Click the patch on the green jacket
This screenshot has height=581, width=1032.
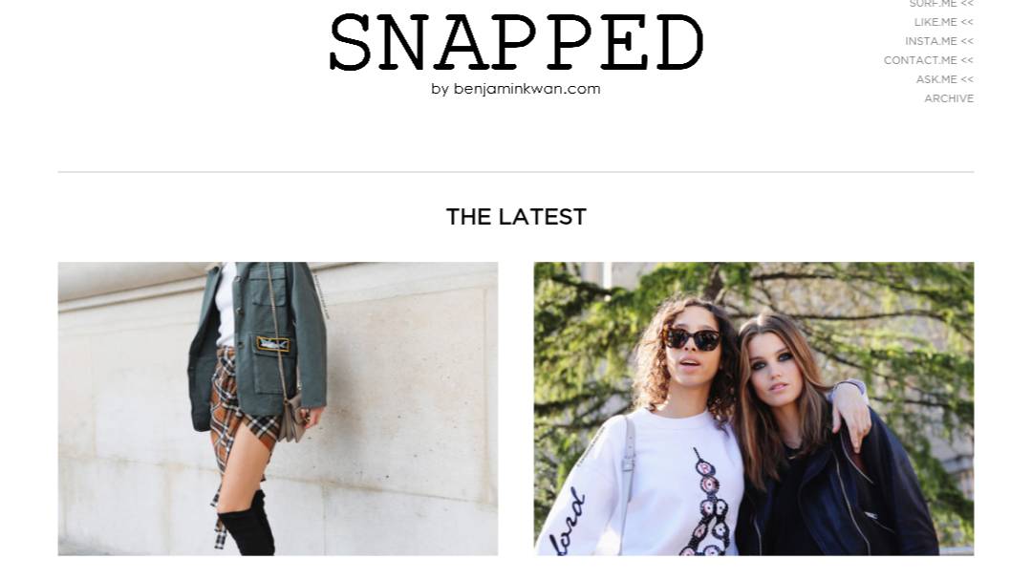click(273, 344)
